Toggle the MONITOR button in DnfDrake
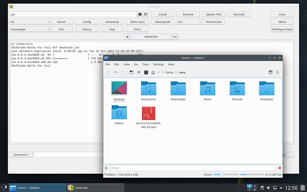Screen dimensions: 307x192 (151, 37)
